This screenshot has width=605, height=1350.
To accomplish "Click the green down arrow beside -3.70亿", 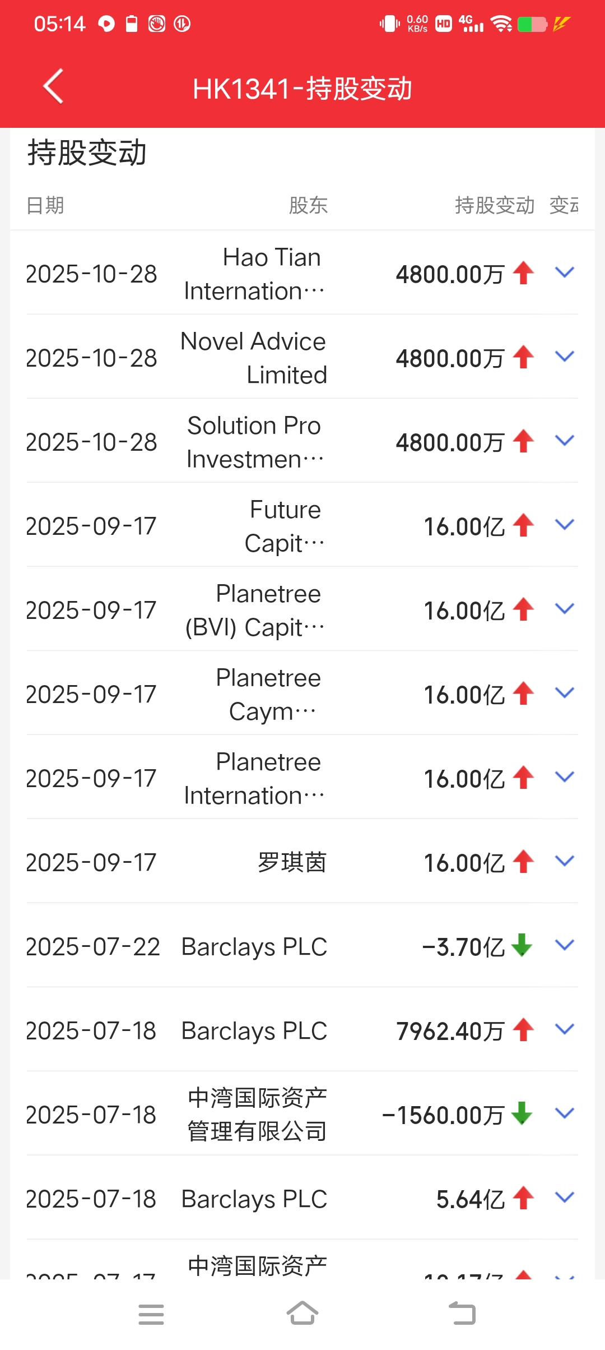I will (522, 945).
